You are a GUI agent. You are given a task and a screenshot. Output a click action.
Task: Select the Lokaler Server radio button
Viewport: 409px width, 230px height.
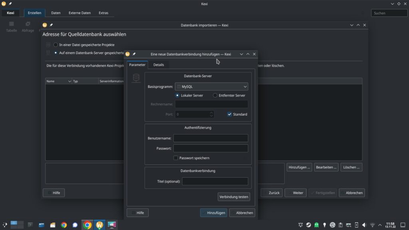177,95
